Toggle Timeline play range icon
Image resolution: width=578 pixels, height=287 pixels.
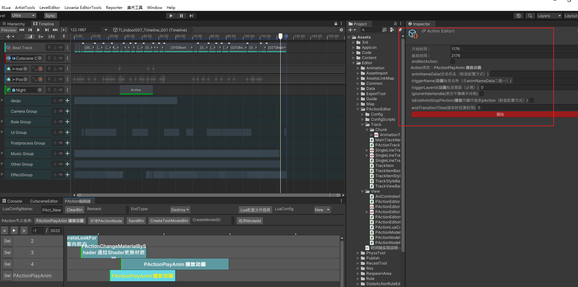(x=64, y=30)
